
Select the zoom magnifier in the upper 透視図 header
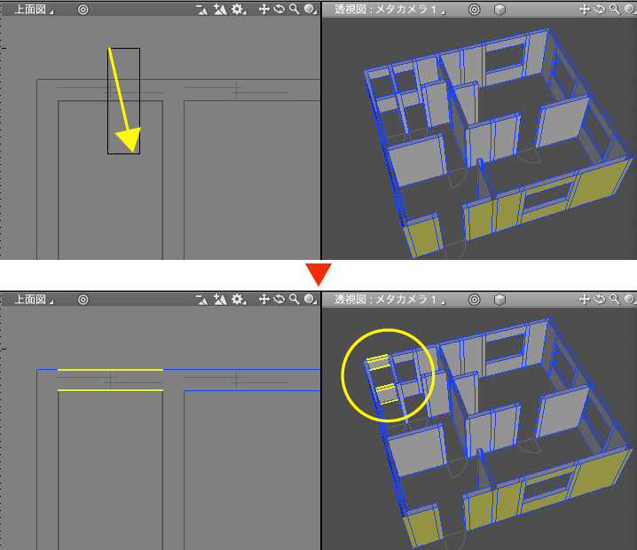click(x=615, y=10)
